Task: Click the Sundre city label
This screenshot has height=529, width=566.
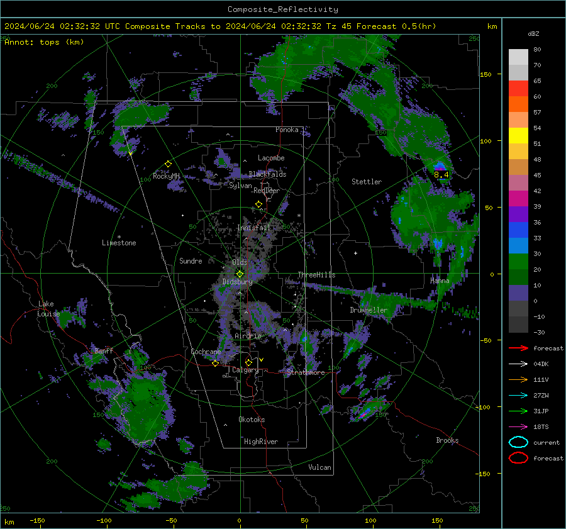Action: tap(191, 260)
